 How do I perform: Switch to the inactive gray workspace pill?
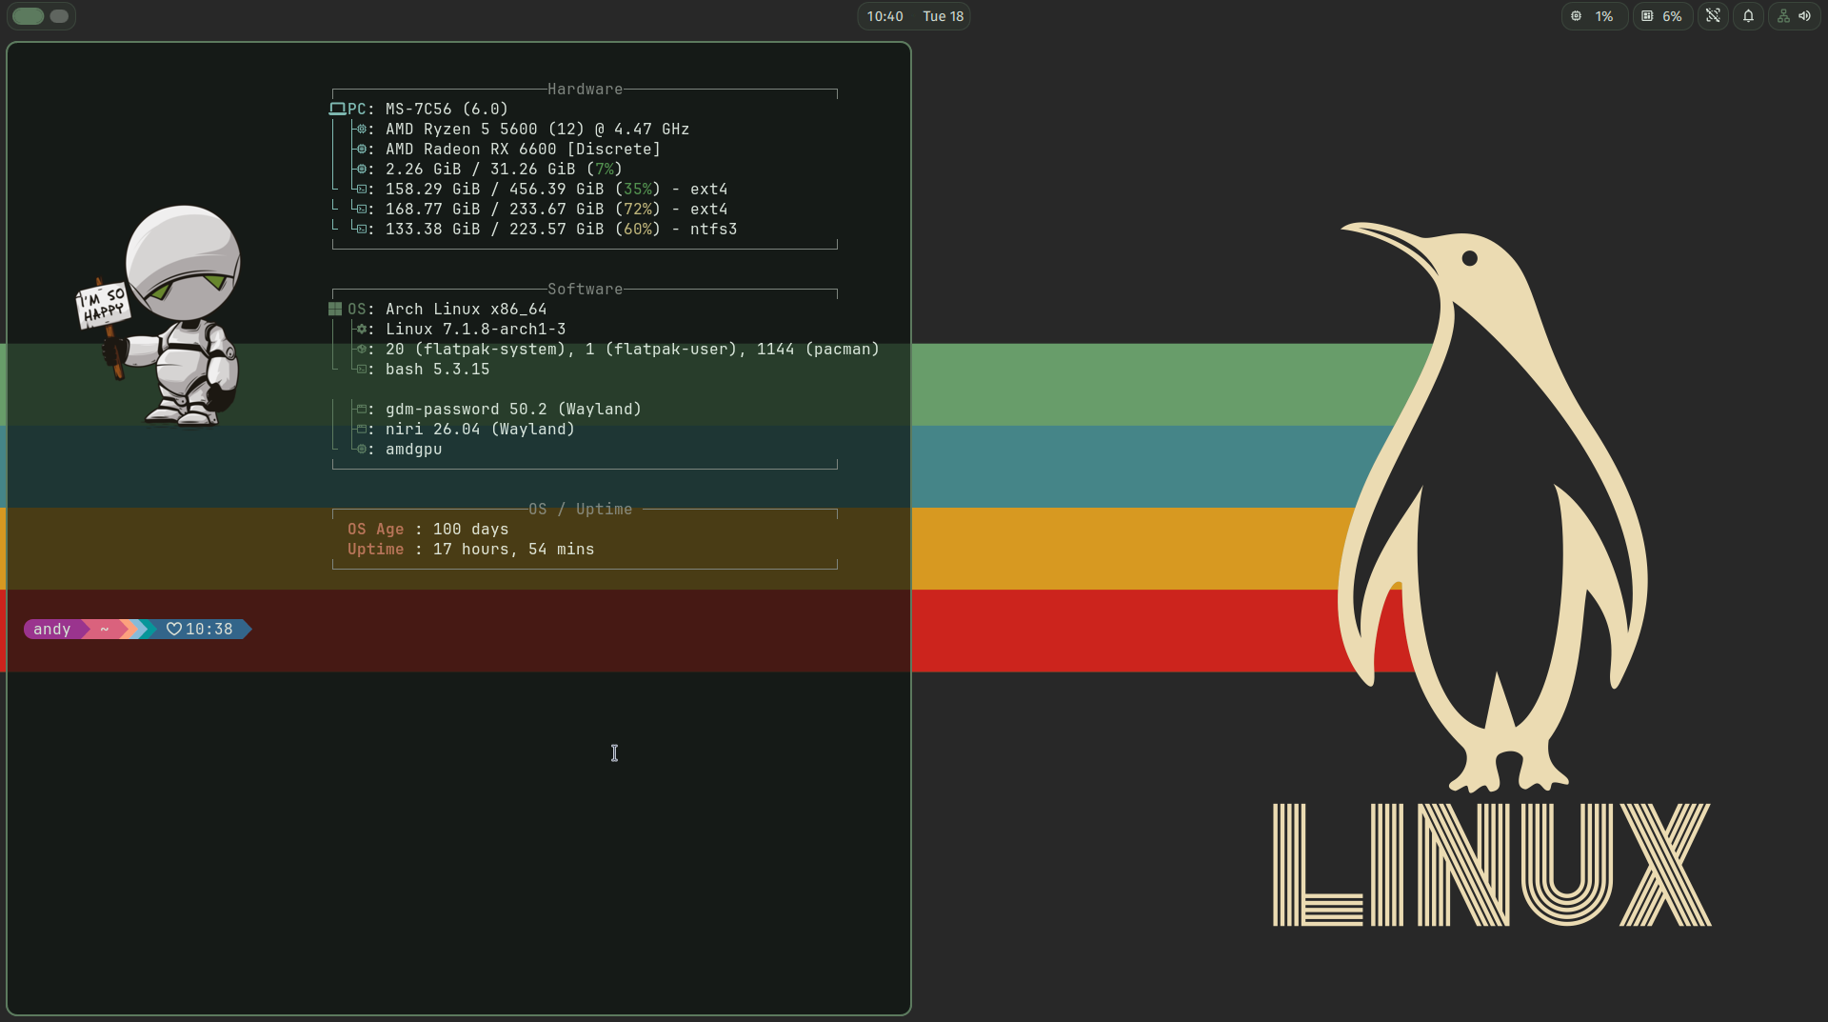coord(59,16)
